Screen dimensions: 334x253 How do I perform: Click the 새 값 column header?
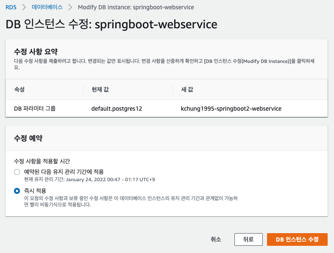pyautogui.click(x=187, y=90)
